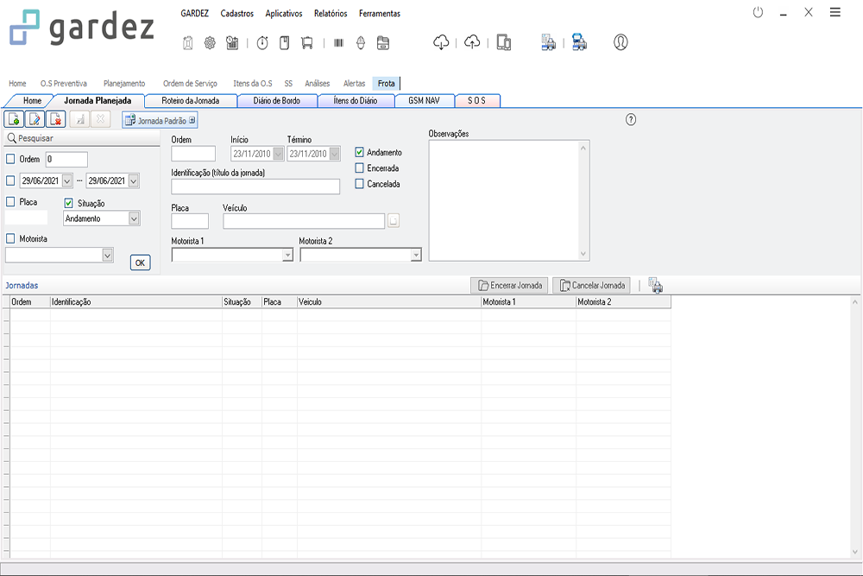Click the Observações text area
Viewport: 863px width, 576px height.
(509, 200)
